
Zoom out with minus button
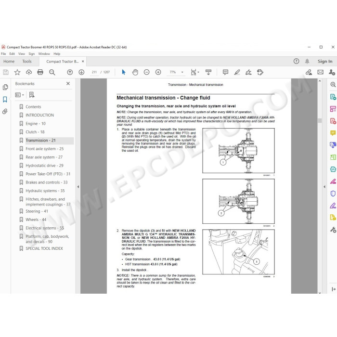click(146, 72)
